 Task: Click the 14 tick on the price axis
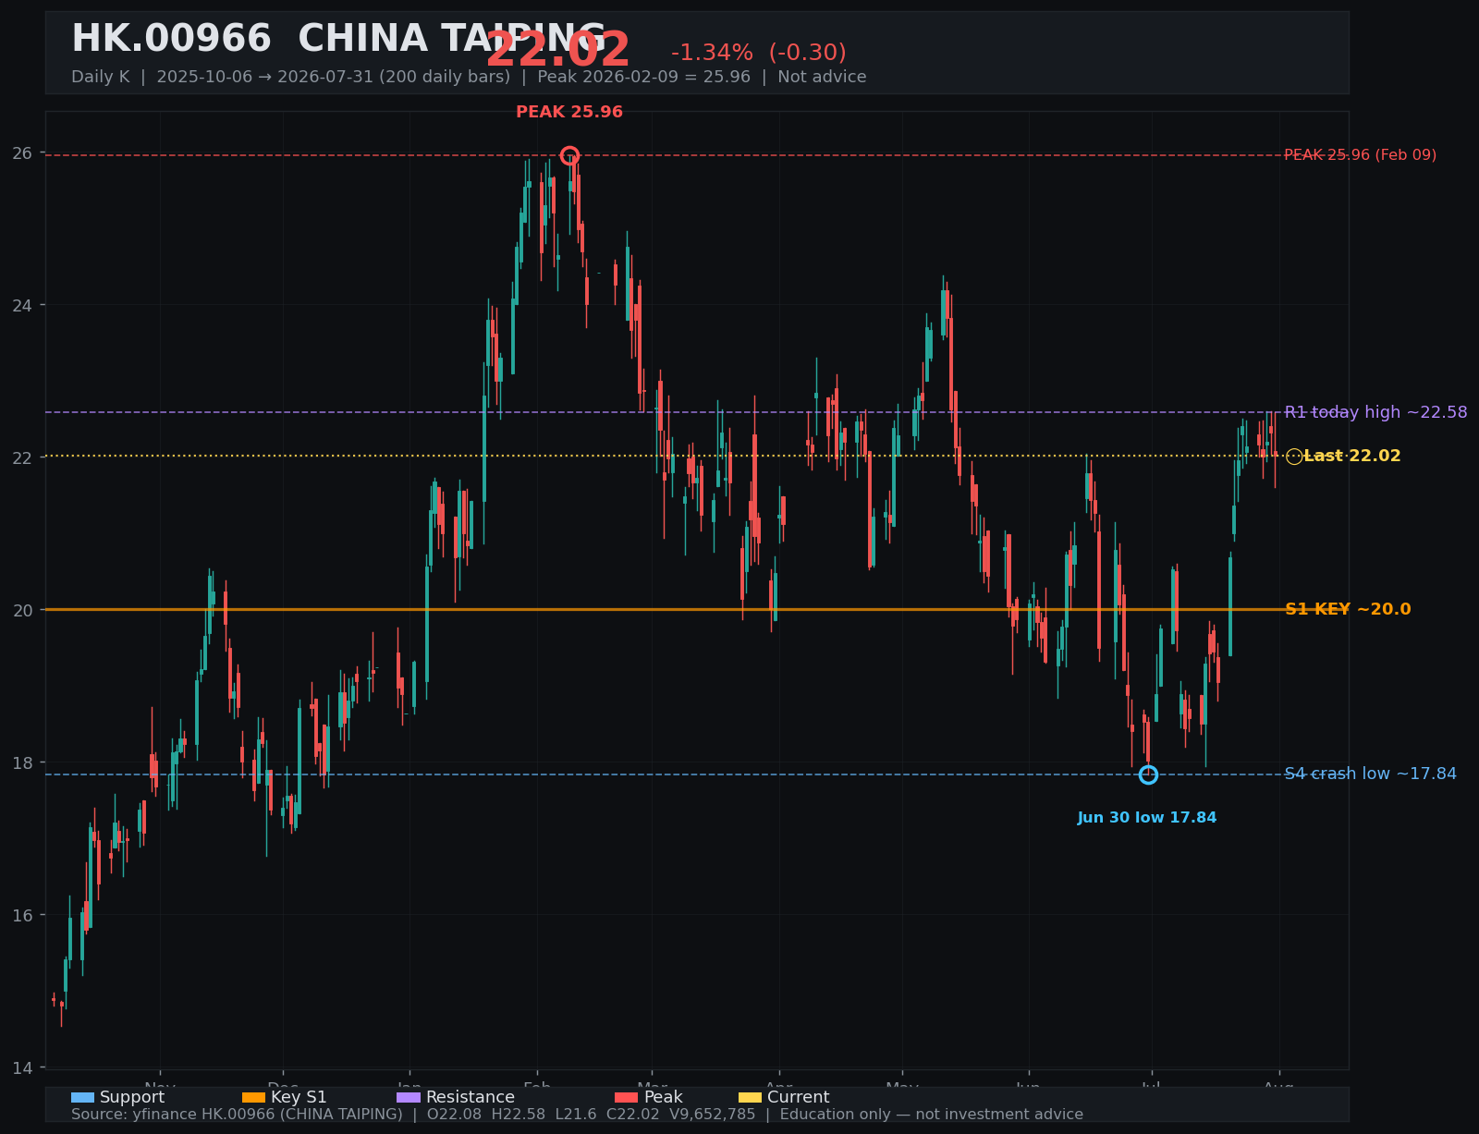[x=24, y=1068]
